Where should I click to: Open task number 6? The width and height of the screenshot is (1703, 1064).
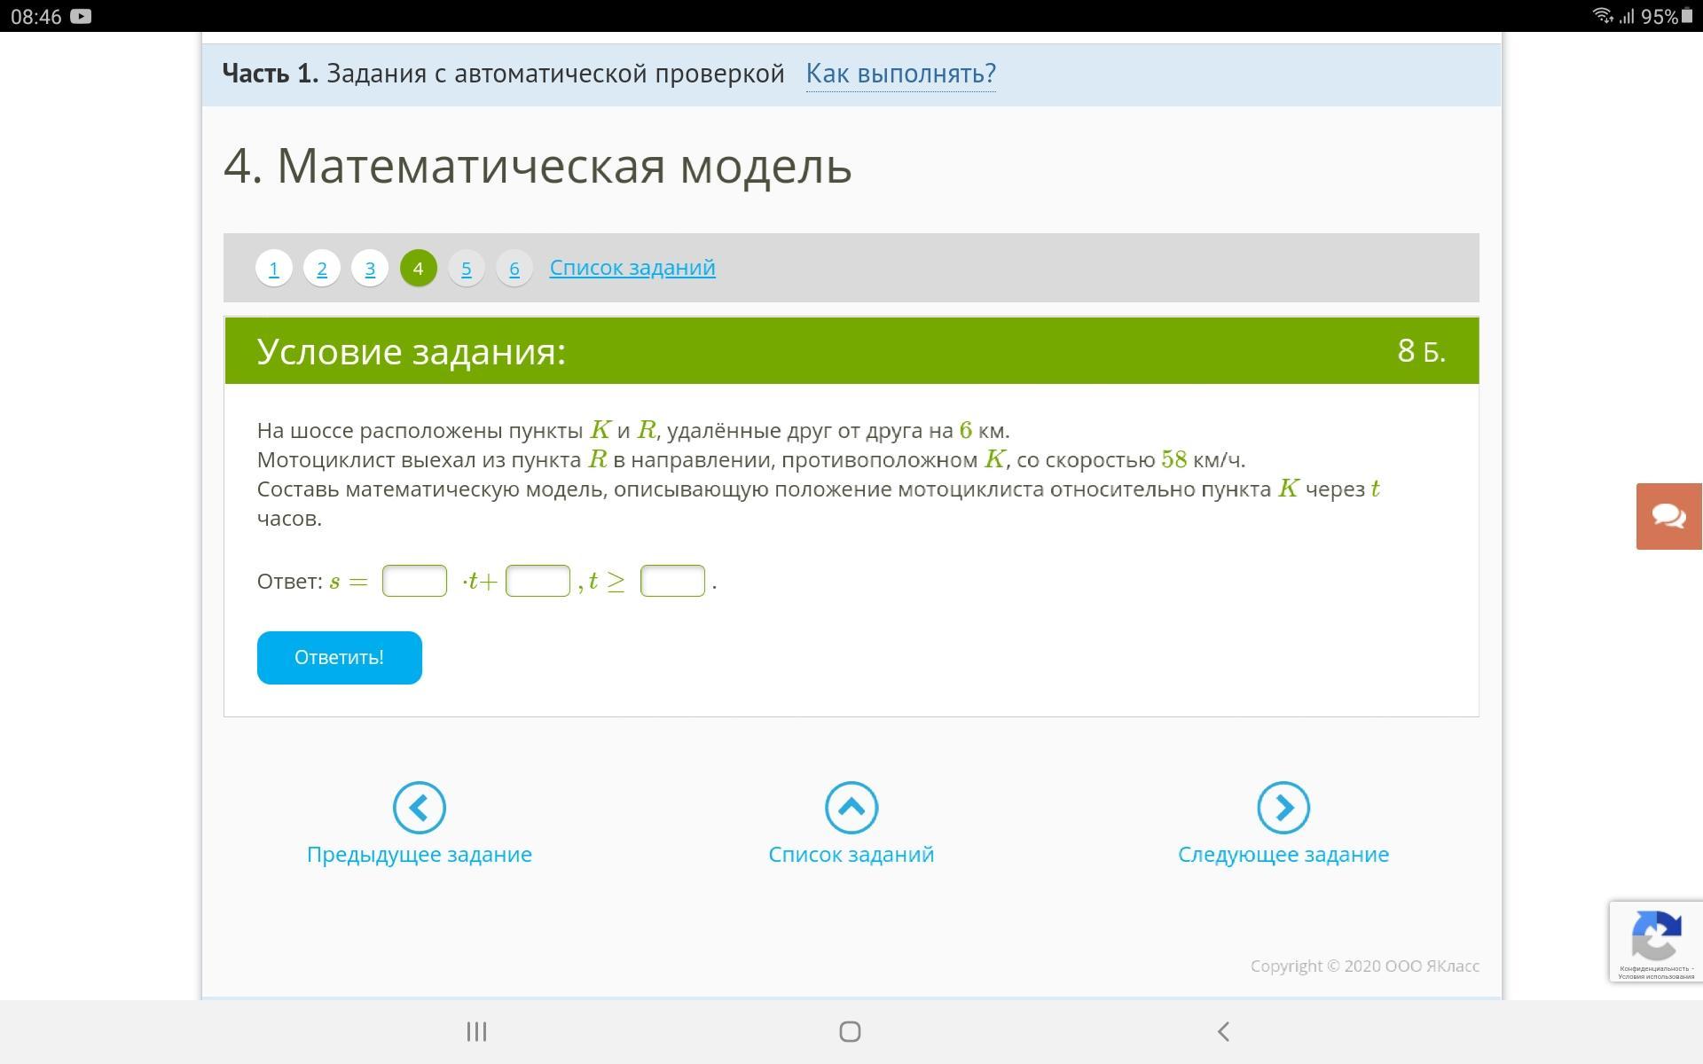(x=514, y=268)
